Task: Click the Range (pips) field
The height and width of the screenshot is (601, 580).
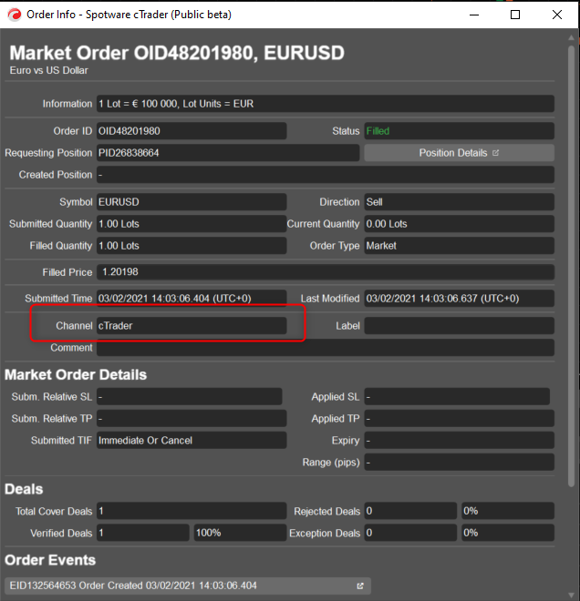Action: click(x=459, y=463)
